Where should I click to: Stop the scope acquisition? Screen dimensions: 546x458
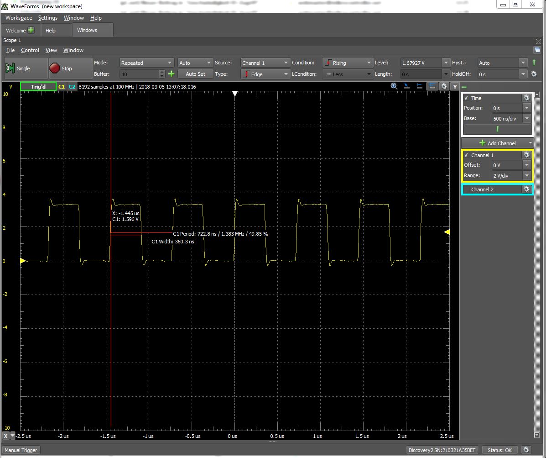[x=71, y=68]
